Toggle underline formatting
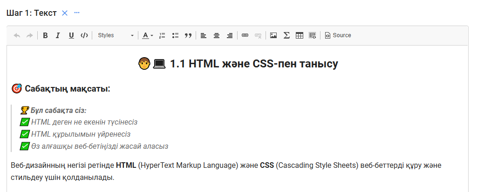 pyautogui.click(x=71, y=35)
